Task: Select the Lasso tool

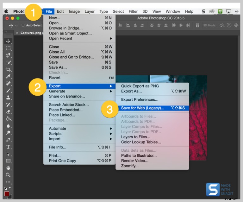Action: pos(8,55)
